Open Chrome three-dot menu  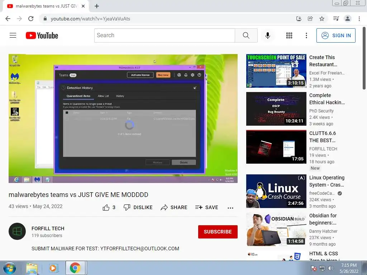[x=359, y=19]
